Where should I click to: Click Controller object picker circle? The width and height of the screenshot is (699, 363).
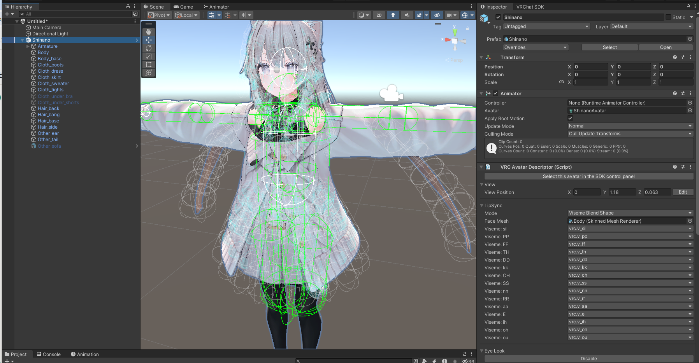[x=690, y=103]
